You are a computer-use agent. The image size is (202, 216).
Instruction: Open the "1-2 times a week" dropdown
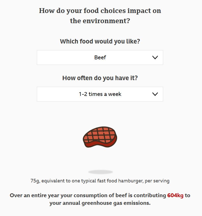[100, 94]
